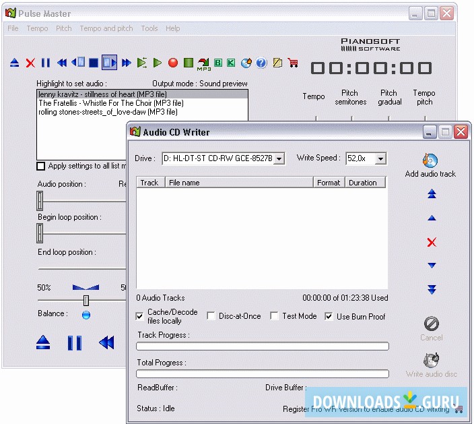Click the large pause button at bottom
The width and height of the screenshot is (474, 424).
(x=74, y=343)
